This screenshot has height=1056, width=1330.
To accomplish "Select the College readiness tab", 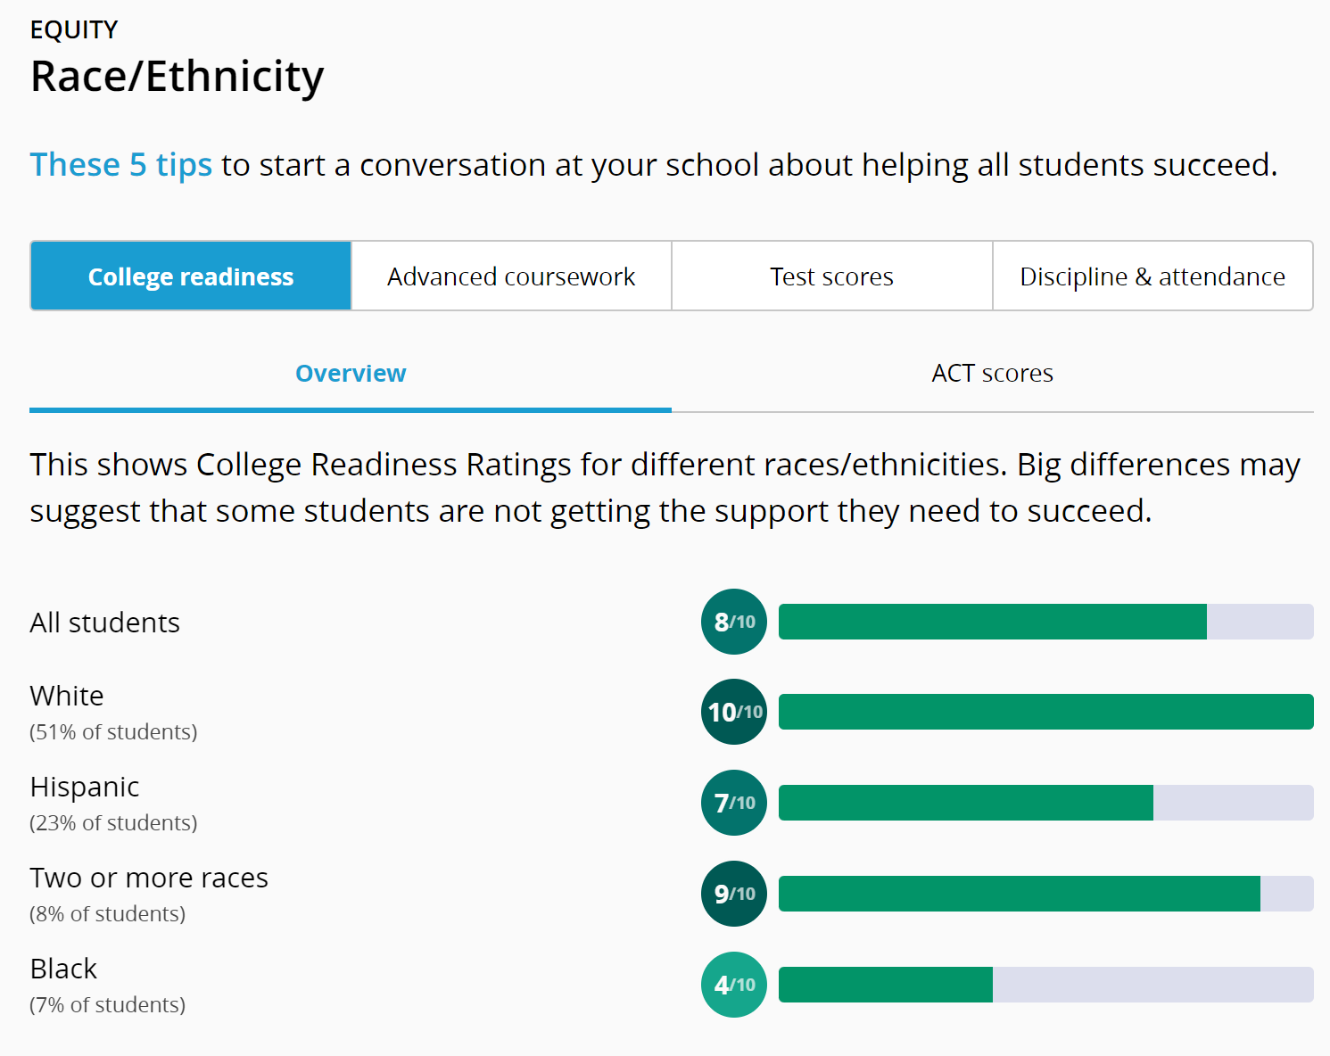I will [191, 276].
